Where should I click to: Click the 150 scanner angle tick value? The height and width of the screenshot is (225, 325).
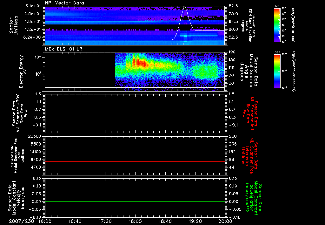(232, 60)
